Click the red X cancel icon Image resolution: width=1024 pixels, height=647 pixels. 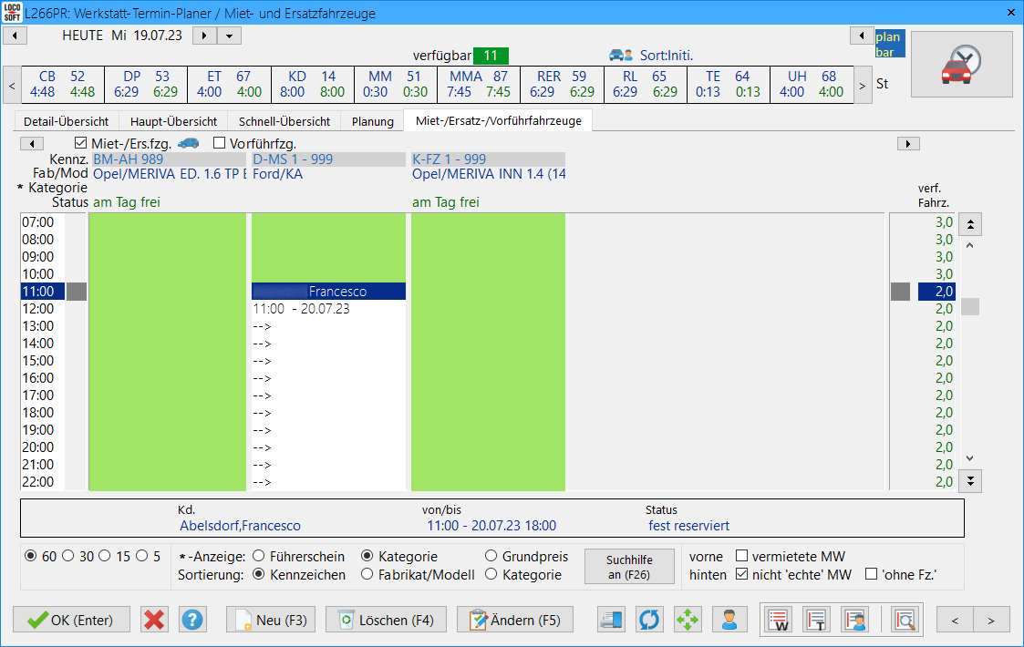point(154,620)
